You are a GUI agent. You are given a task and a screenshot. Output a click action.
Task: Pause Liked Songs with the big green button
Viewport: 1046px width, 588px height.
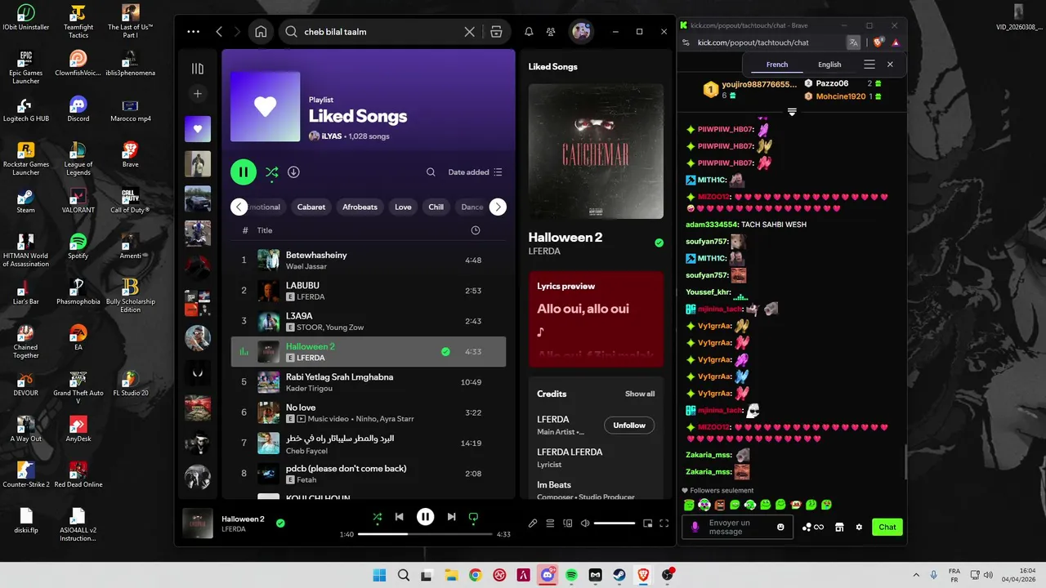(x=244, y=172)
